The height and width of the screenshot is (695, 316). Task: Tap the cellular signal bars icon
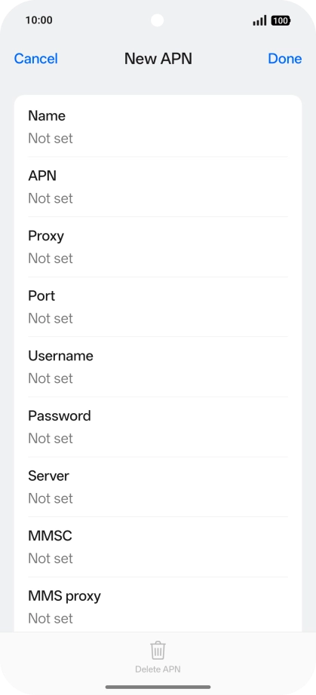tap(259, 20)
